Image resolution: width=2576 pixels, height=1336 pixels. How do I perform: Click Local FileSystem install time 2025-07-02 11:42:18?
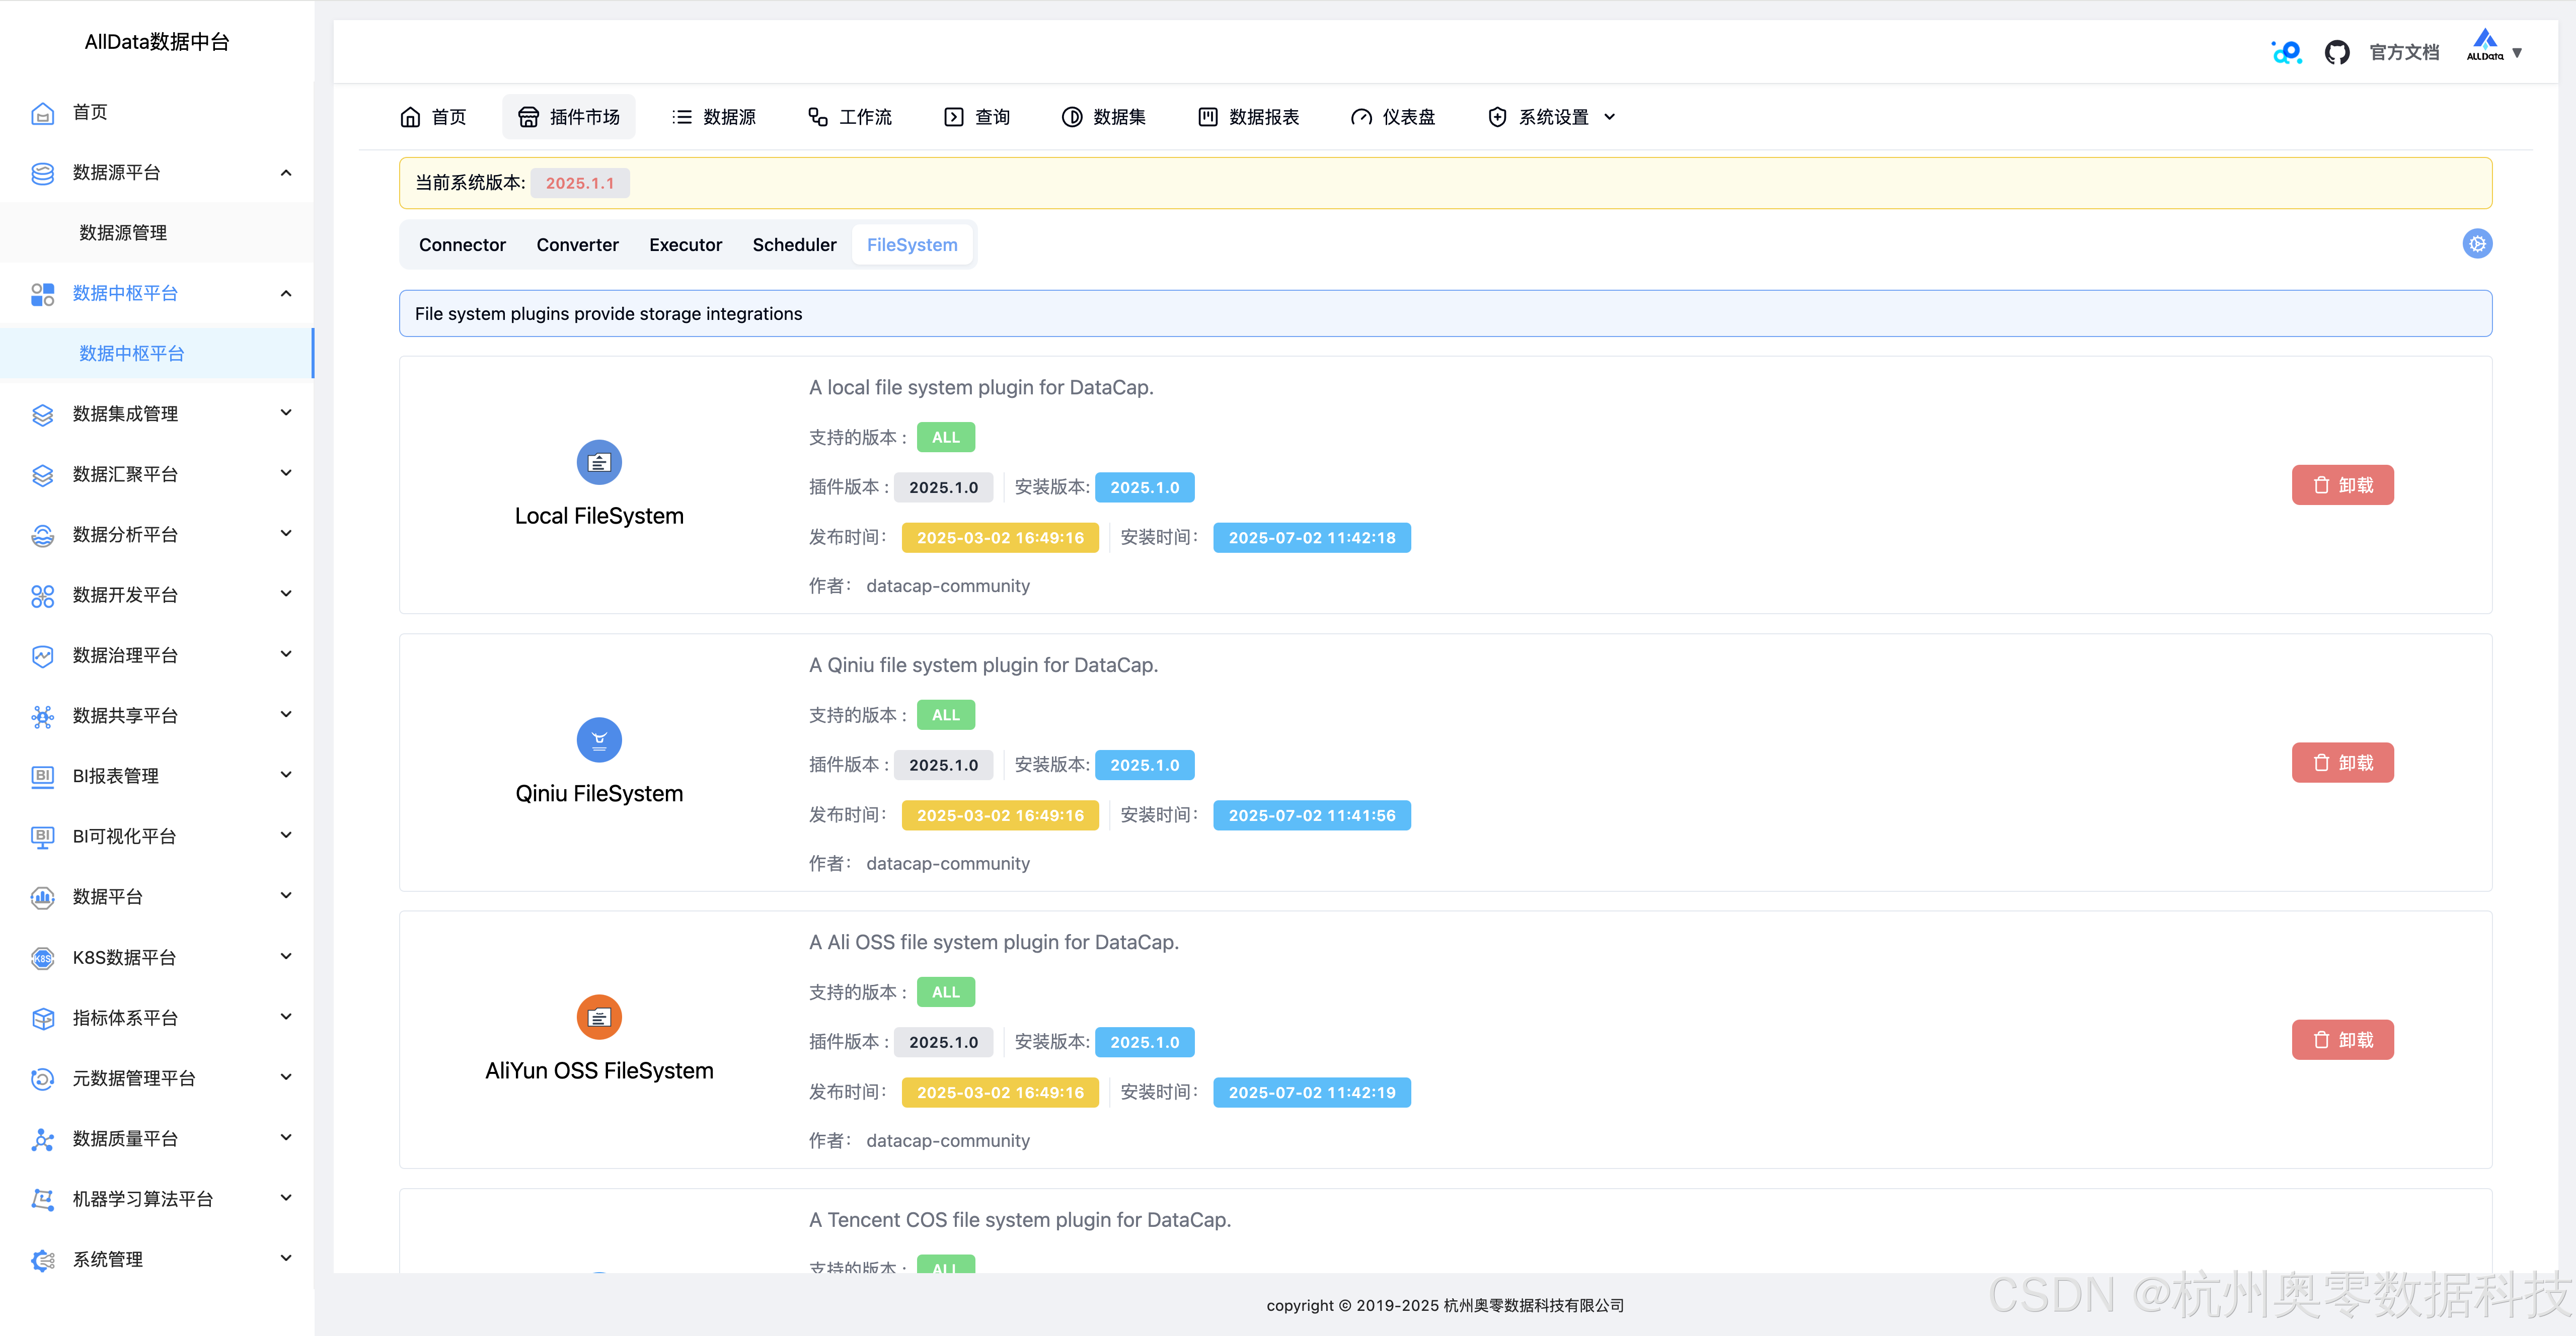[1312, 538]
